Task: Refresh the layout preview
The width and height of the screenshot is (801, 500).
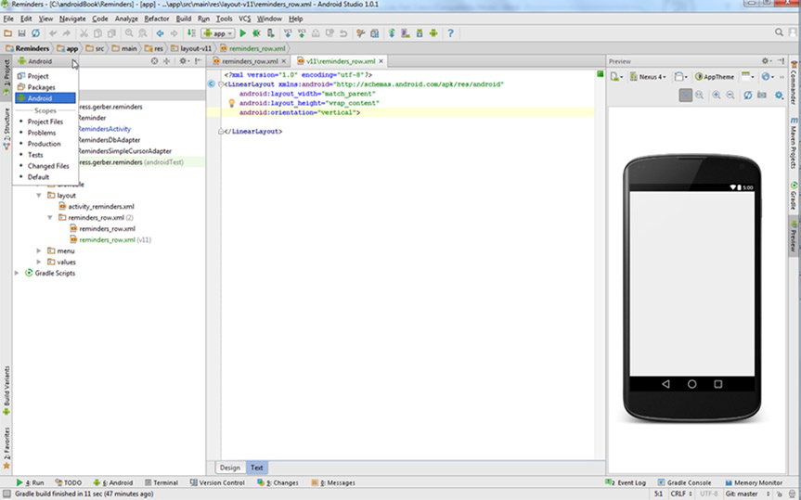Action: (x=746, y=95)
